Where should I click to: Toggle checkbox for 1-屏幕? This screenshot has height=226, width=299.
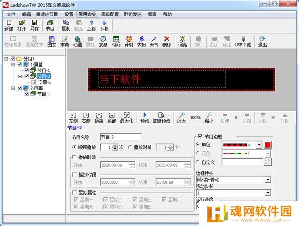click(20, 64)
